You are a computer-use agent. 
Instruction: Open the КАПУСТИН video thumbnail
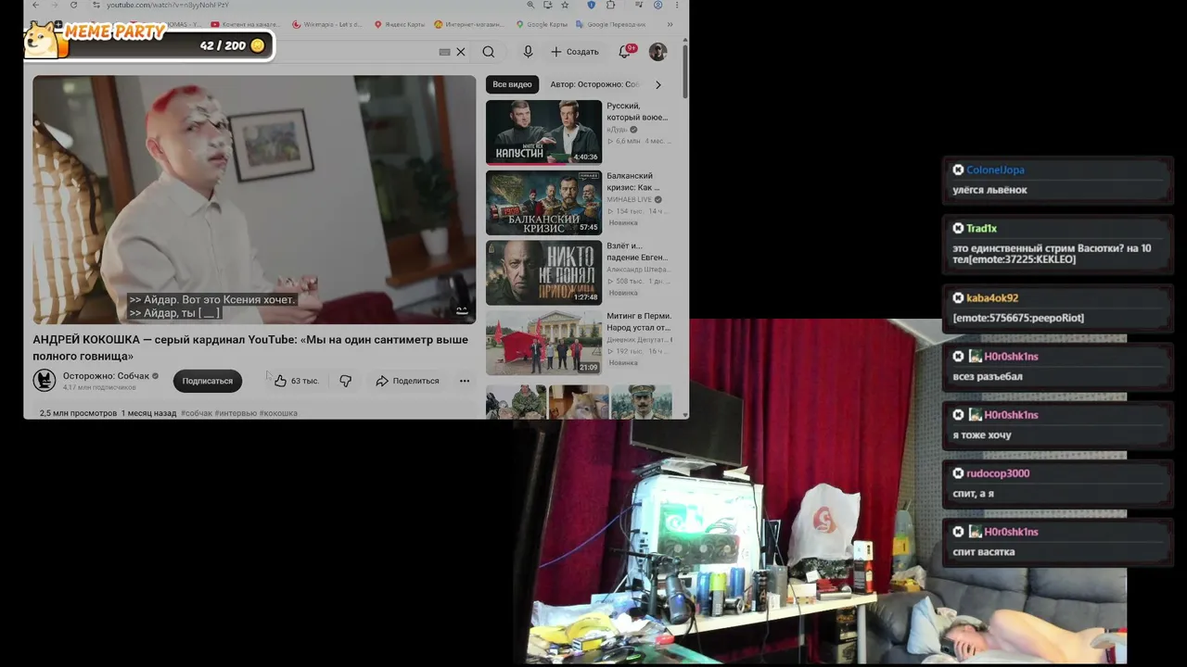tap(543, 132)
